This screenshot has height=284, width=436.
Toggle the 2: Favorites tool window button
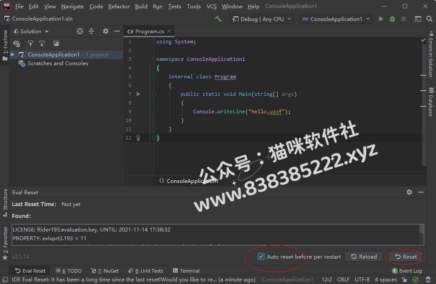tap(5, 244)
